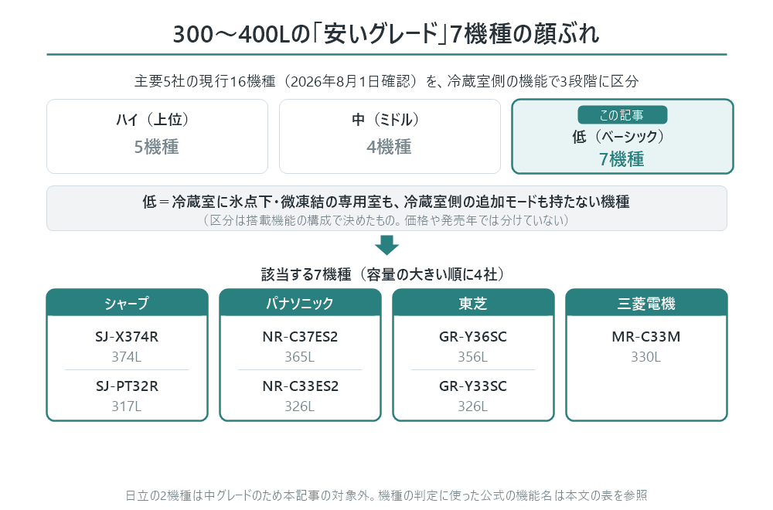Click the definition 低＝冷蔵室に氷点下・微凍結の専用室も… line
Screen dimensions: 773x510
386,202
